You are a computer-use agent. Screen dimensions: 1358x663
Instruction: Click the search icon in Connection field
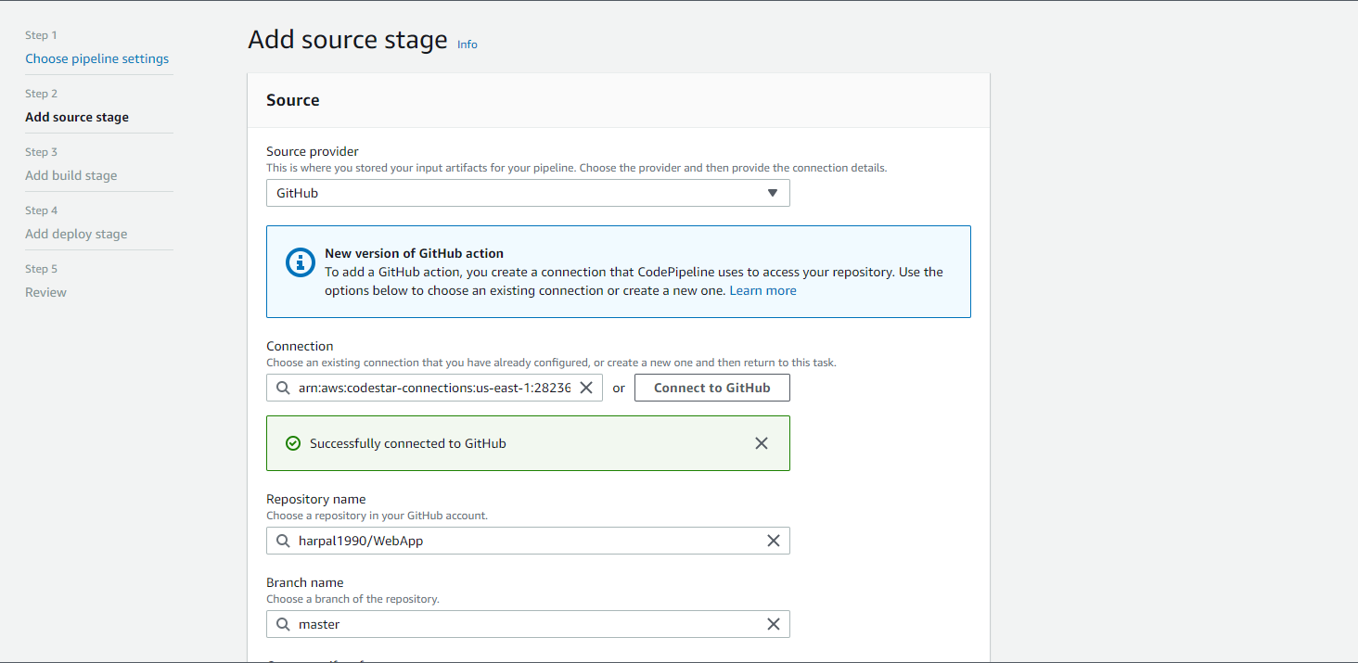pos(283,388)
